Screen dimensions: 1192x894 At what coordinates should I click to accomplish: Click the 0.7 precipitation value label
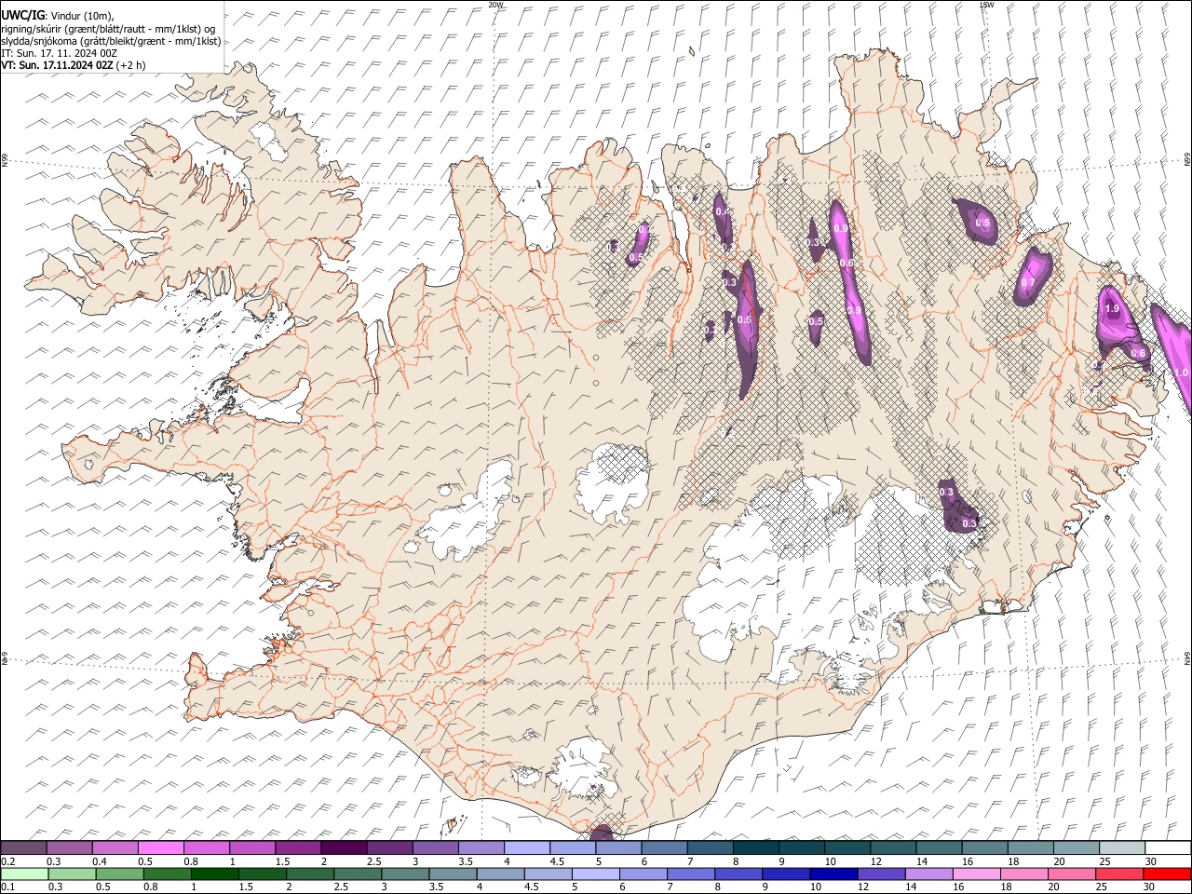(x=1028, y=283)
